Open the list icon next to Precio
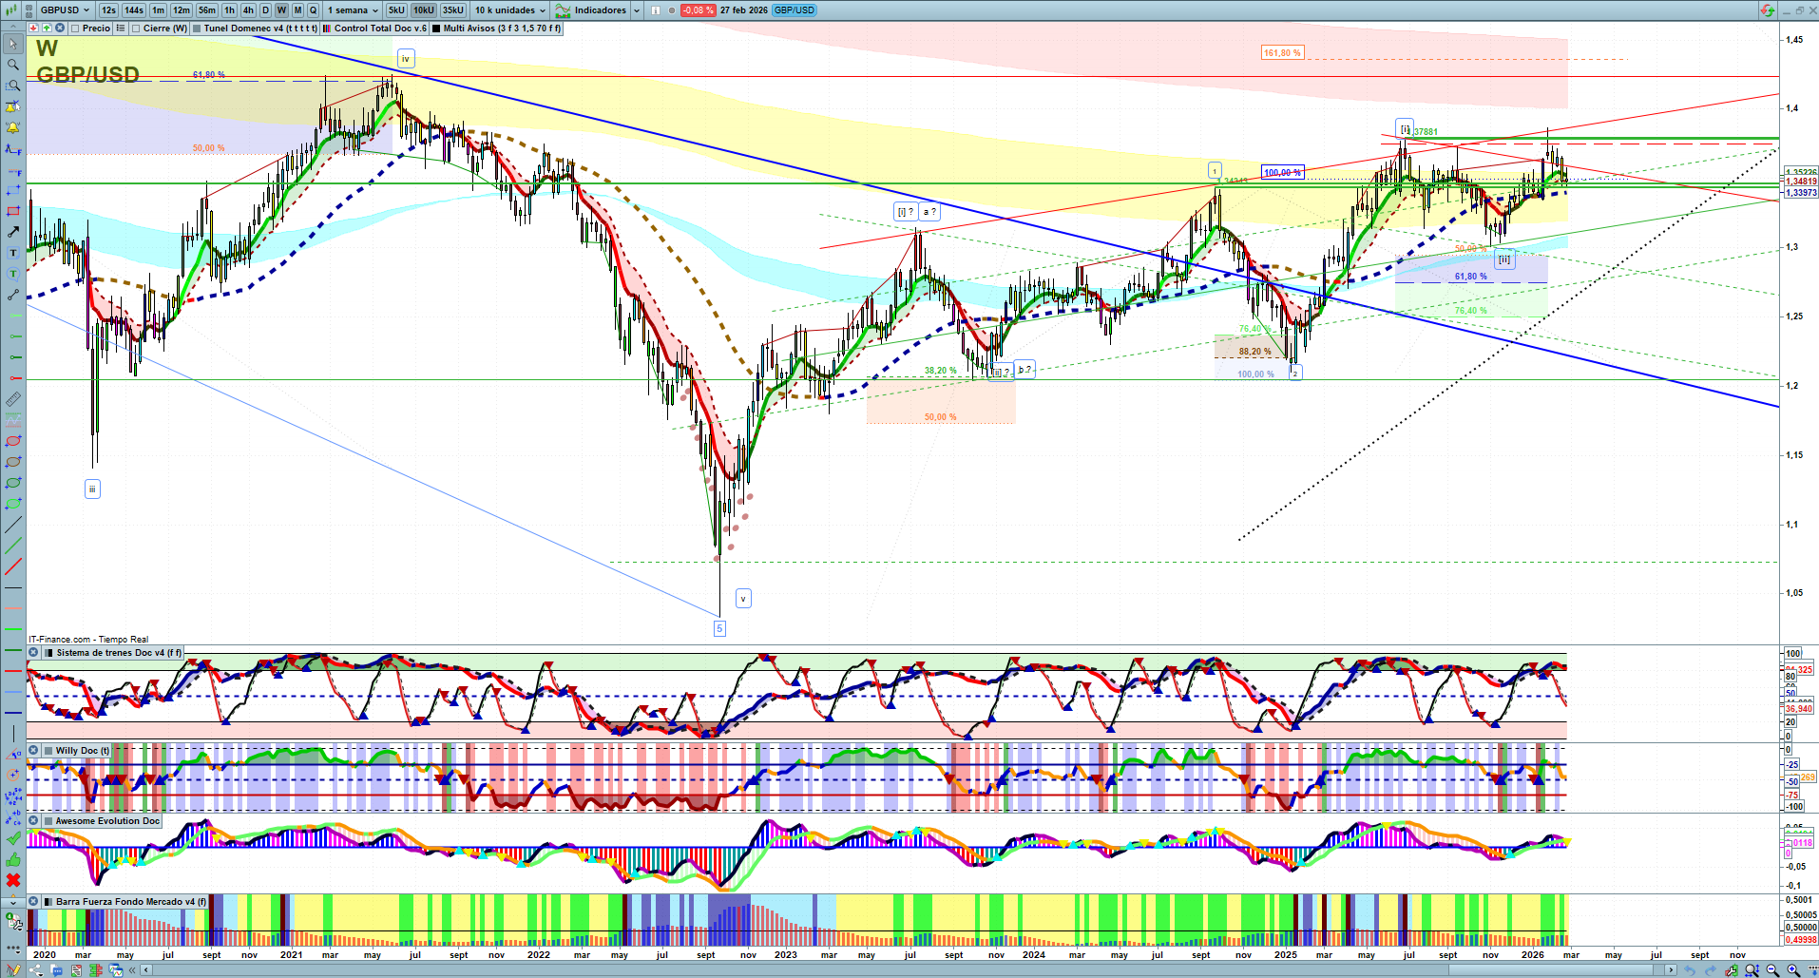This screenshot has width=1819, height=978. click(x=121, y=29)
